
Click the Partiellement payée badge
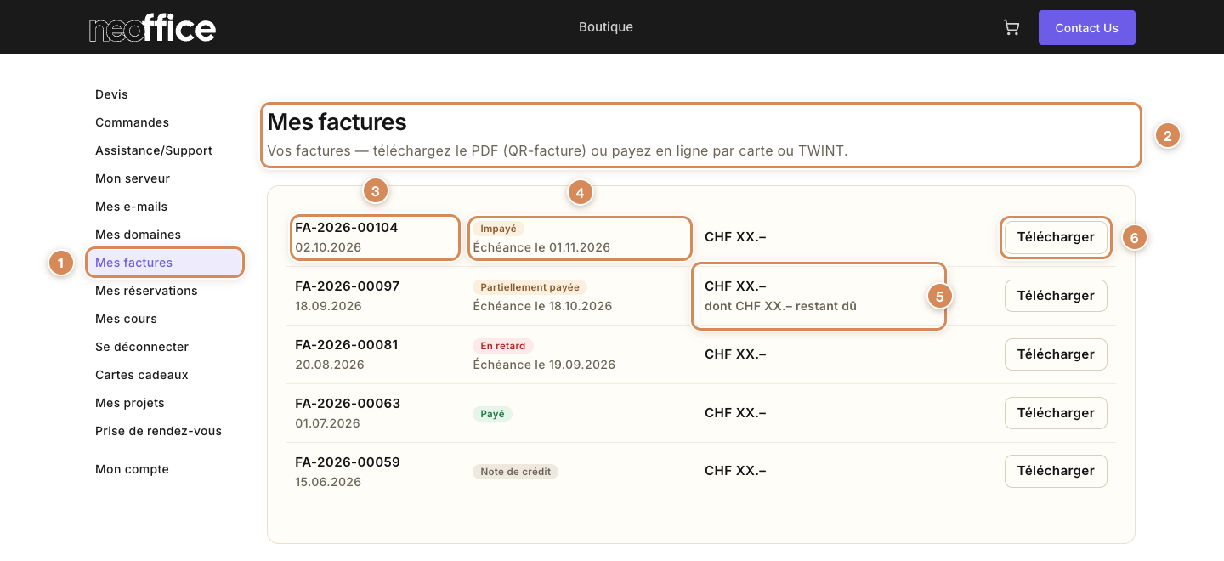530,287
